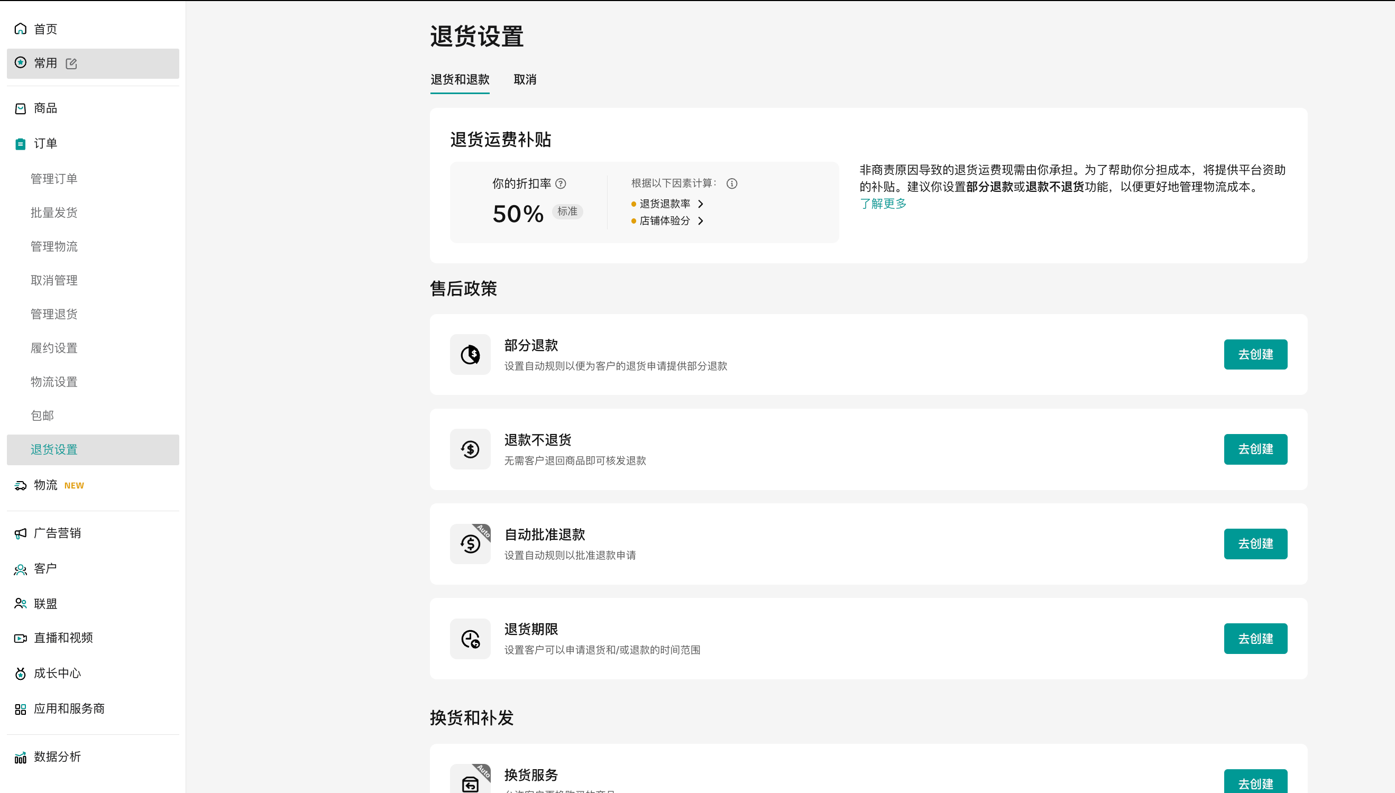The image size is (1395, 793).
Task: Click the 首页 home icon in sidebar
Action: point(21,29)
